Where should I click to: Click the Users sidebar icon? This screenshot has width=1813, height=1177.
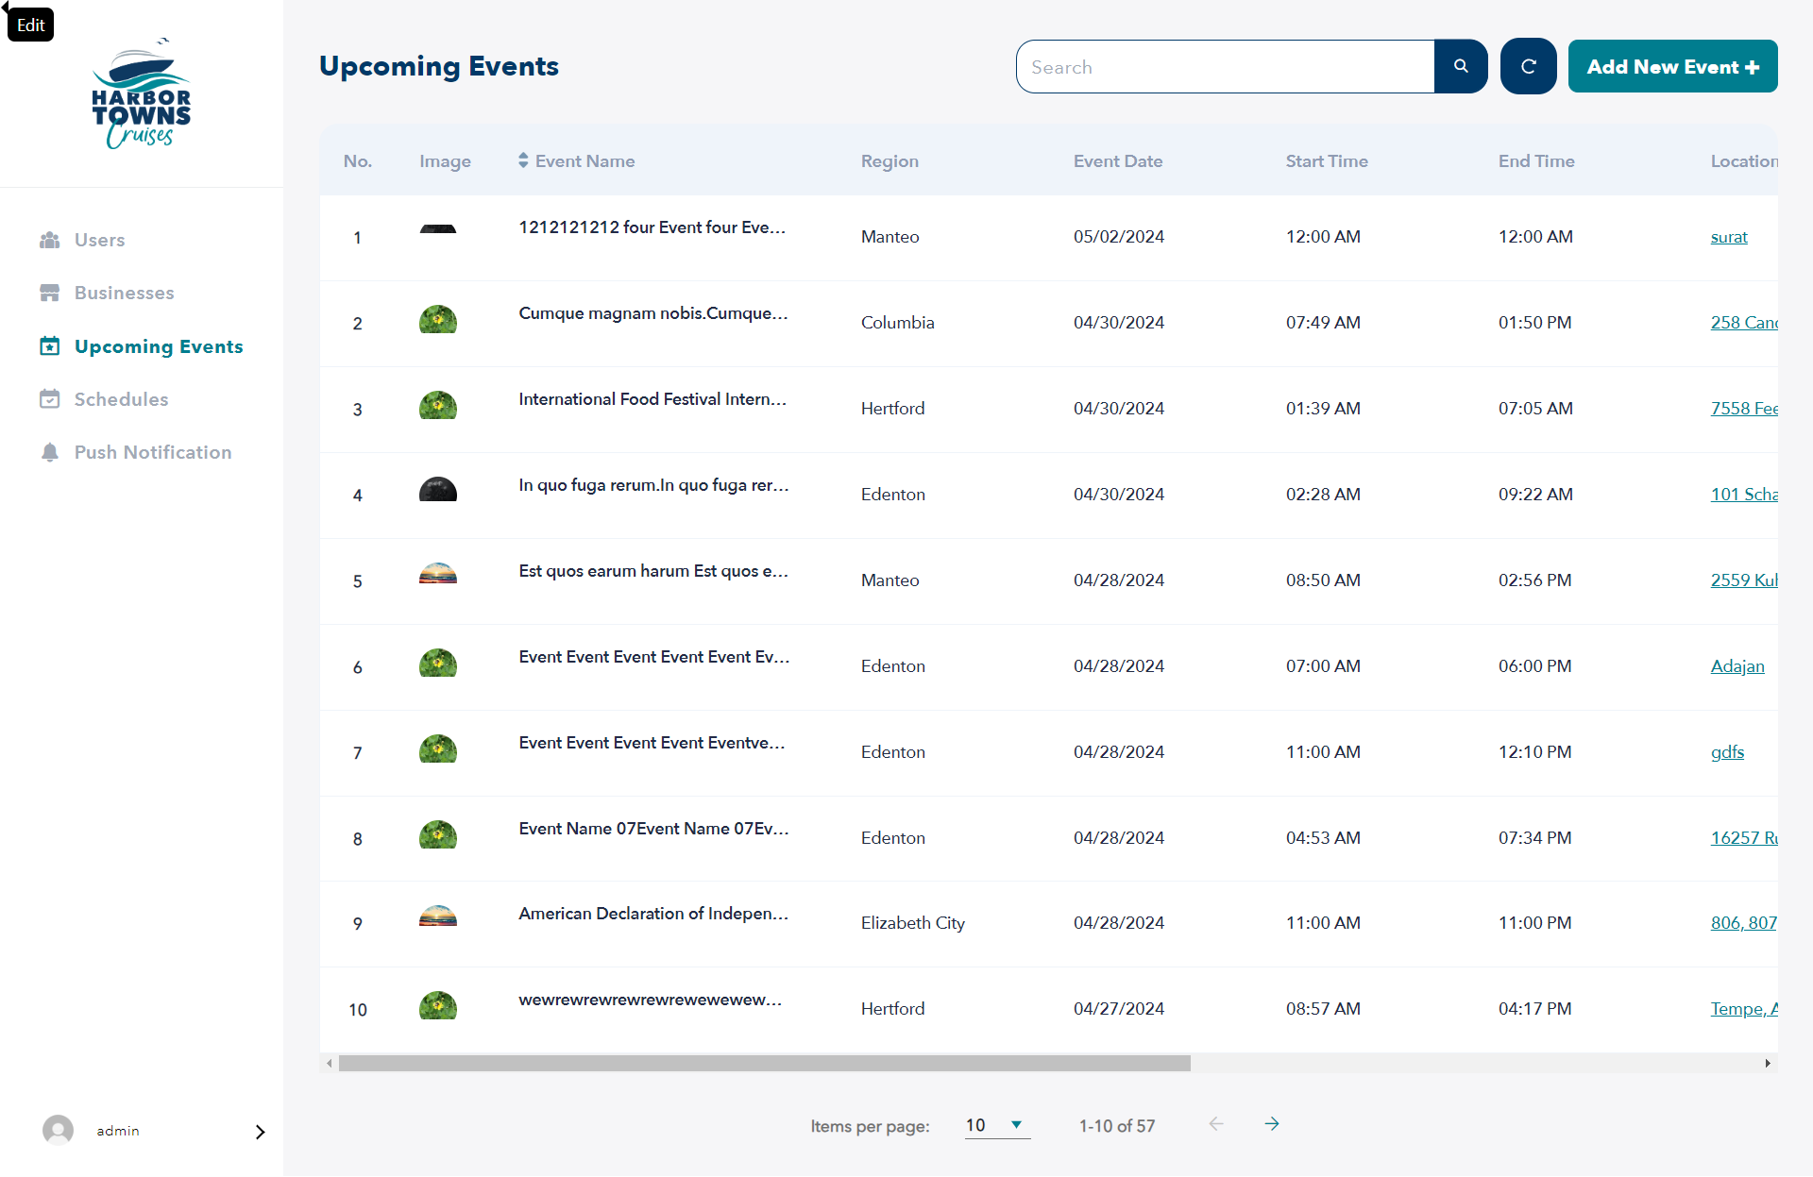(50, 240)
